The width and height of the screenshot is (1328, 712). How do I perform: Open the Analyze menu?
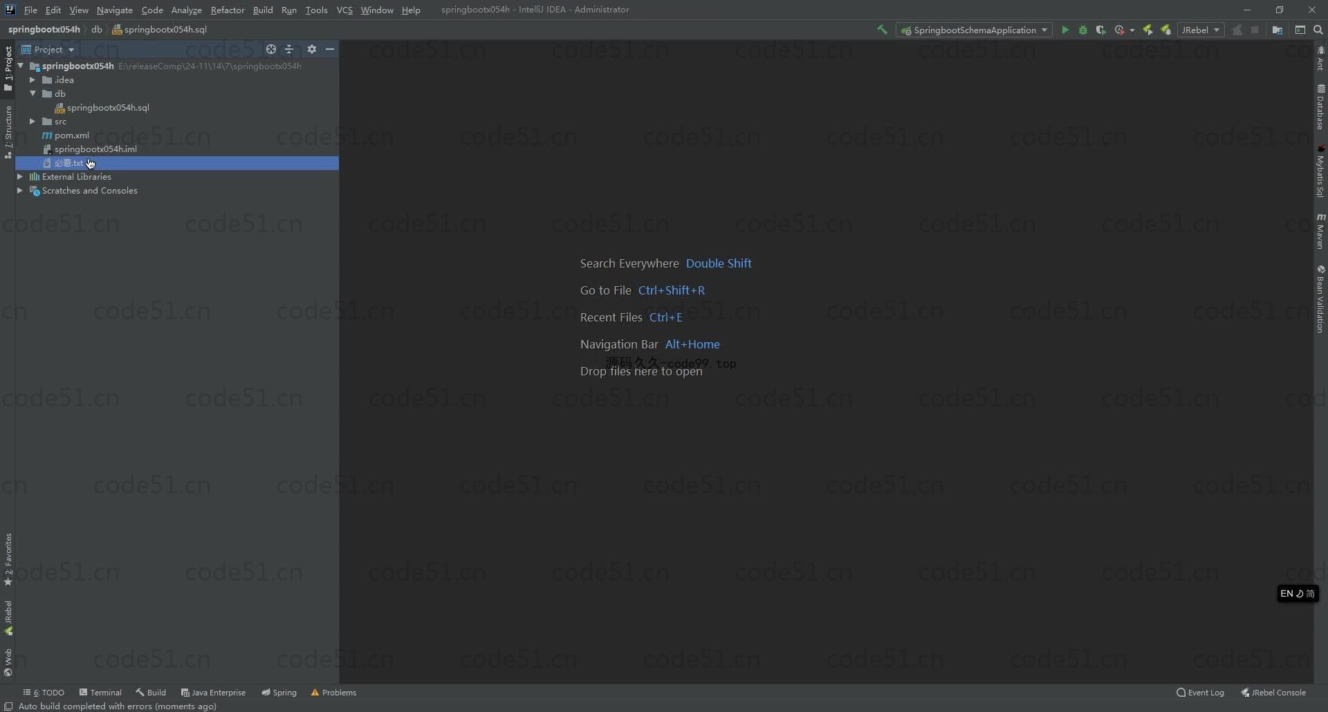186,10
